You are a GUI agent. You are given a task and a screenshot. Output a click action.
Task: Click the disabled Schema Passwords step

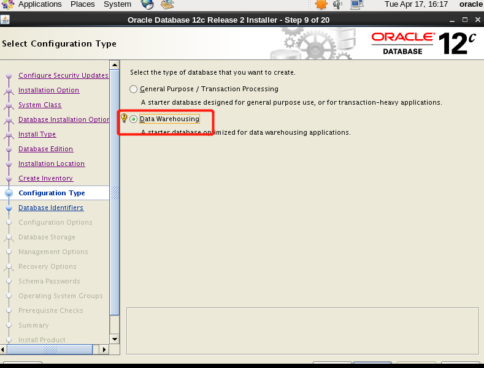pos(49,282)
